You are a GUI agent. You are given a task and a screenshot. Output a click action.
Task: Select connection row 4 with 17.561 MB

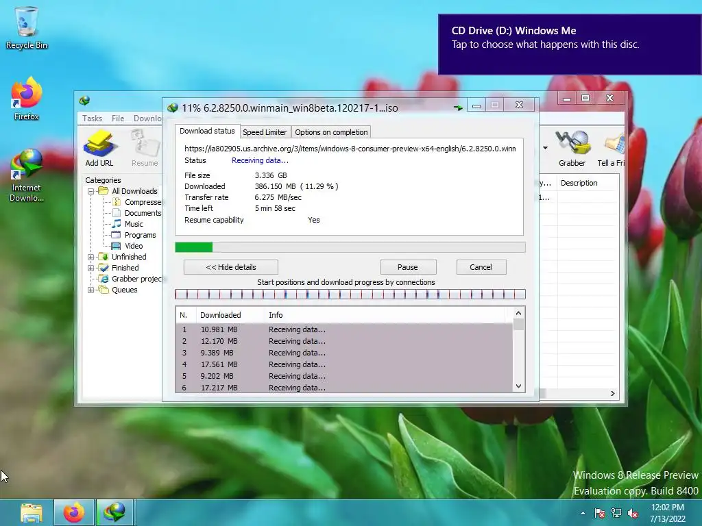344,364
